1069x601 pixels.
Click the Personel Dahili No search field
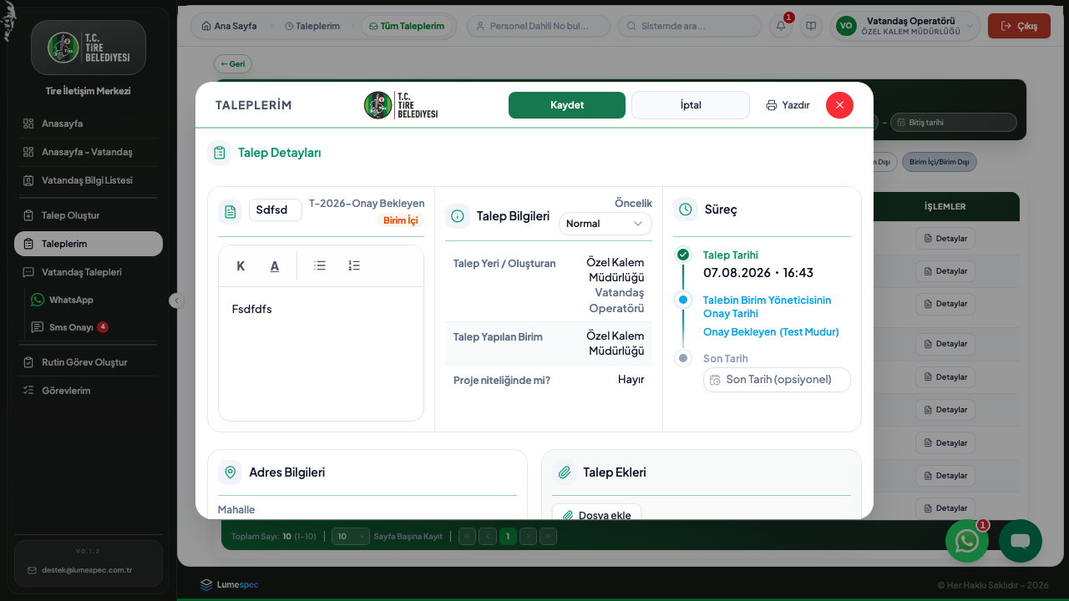pyautogui.click(x=539, y=26)
